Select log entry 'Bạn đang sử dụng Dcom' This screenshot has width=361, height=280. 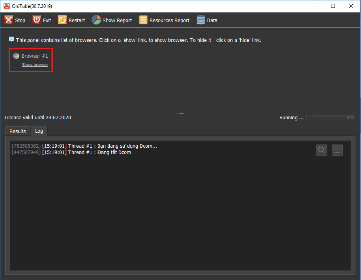point(112,146)
